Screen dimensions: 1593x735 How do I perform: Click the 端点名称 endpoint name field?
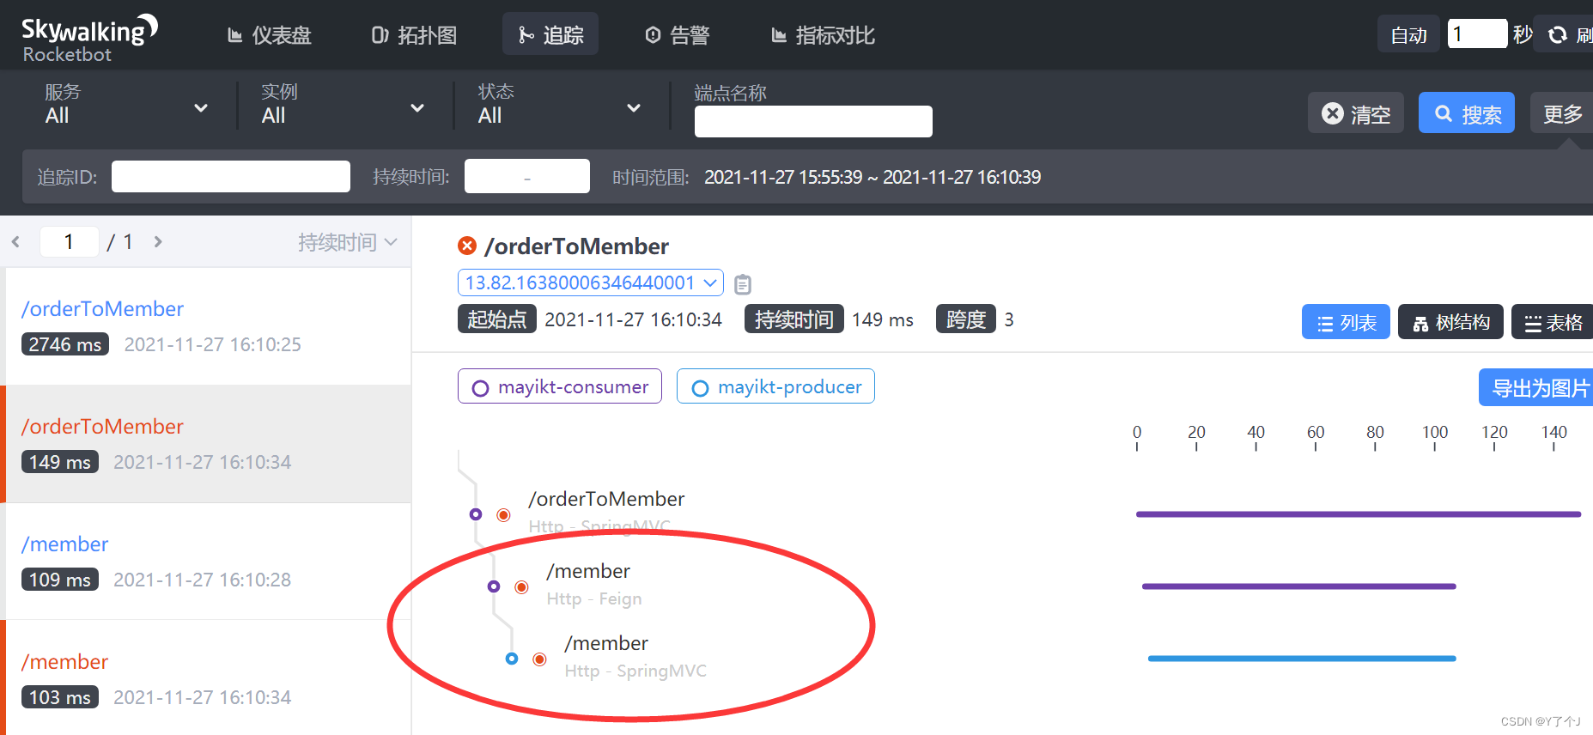click(x=813, y=121)
